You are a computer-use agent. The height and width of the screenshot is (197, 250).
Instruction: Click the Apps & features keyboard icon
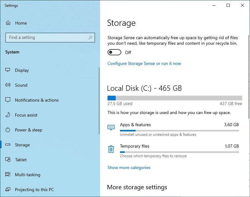coord(111,127)
